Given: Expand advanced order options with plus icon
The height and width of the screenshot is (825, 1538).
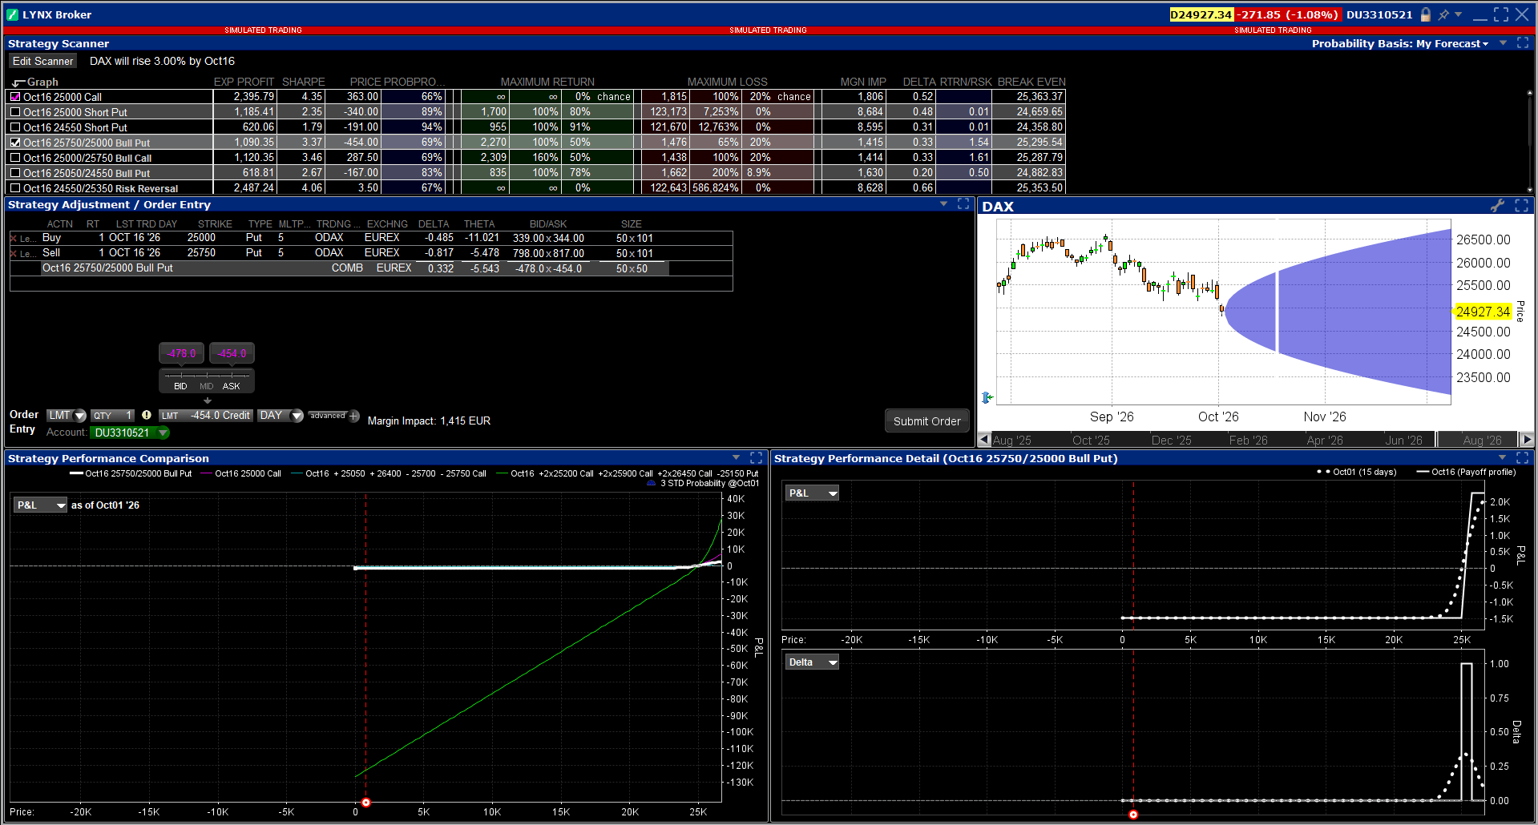Looking at the screenshot, I should [x=354, y=416].
